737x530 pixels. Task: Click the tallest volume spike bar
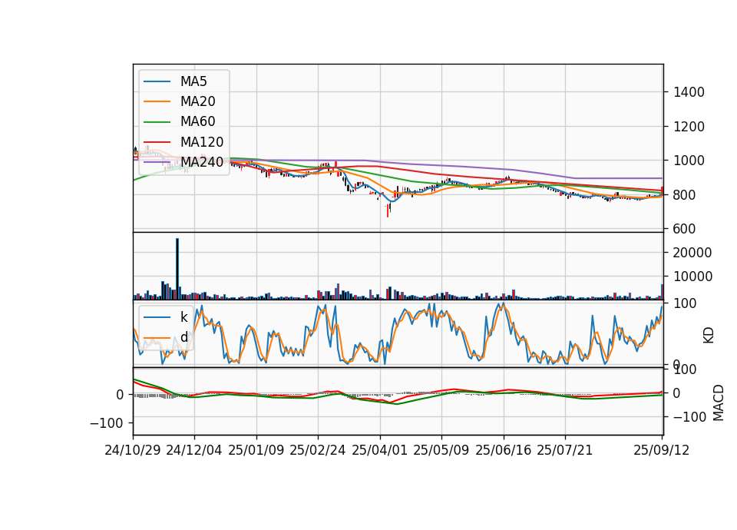click(177, 269)
